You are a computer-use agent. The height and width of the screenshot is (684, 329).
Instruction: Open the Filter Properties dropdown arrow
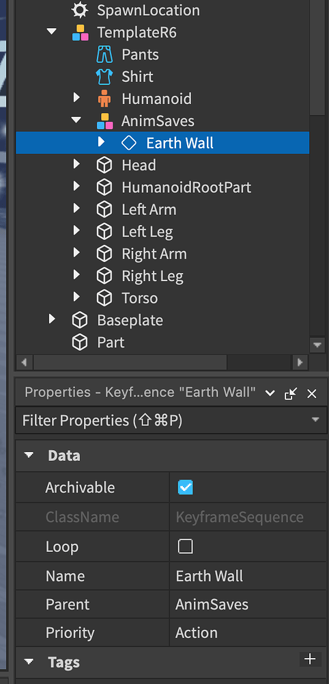click(315, 420)
